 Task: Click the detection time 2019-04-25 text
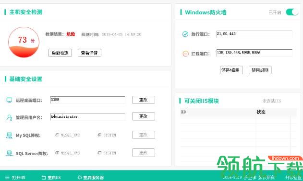(x=121, y=34)
